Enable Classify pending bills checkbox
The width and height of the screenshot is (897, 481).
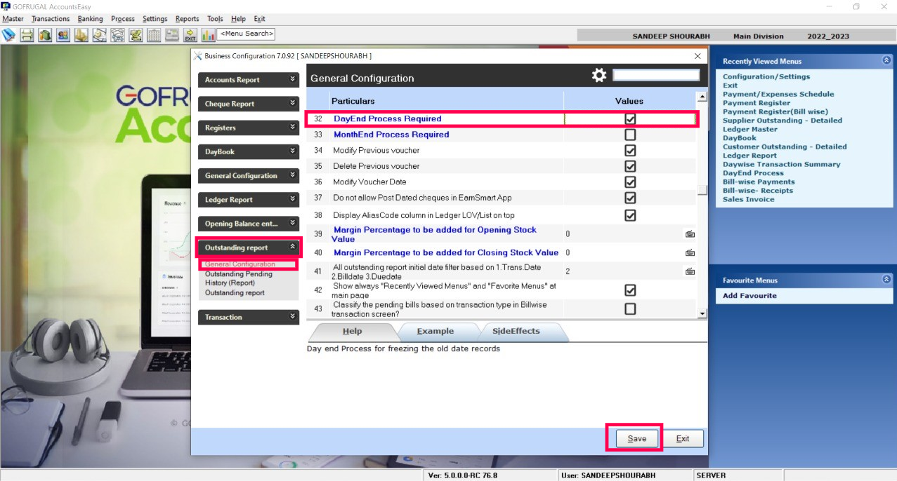click(x=630, y=309)
